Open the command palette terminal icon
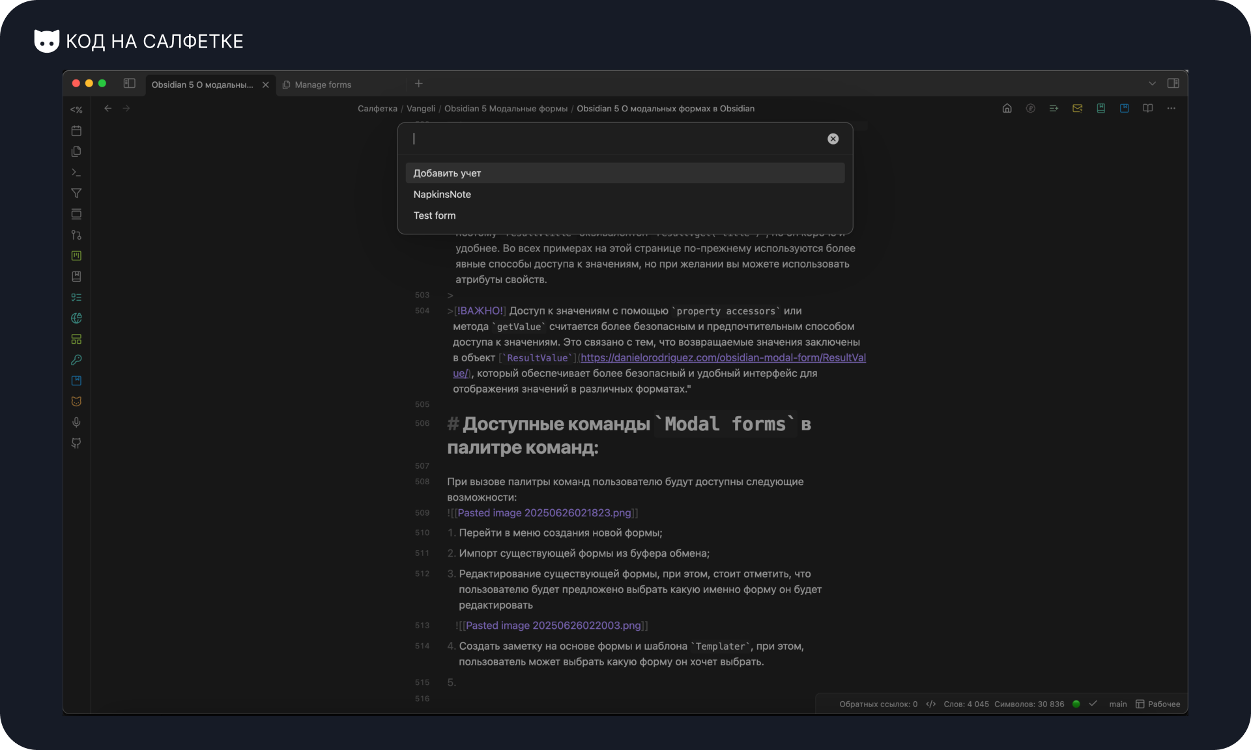 click(x=76, y=173)
